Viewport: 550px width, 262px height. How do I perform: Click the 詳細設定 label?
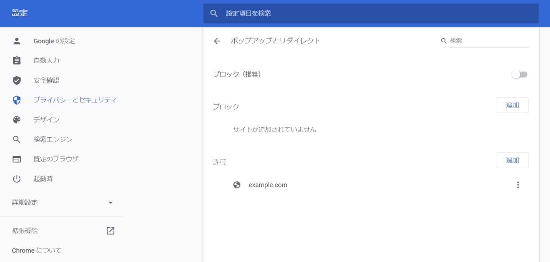tap(25, 202)
